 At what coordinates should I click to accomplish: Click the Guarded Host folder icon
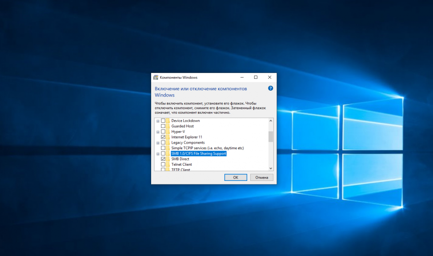click(168, 126)
